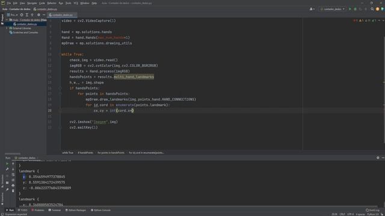385x216 pixels.
Task: Open the Run tool window button
Action: 10,210
